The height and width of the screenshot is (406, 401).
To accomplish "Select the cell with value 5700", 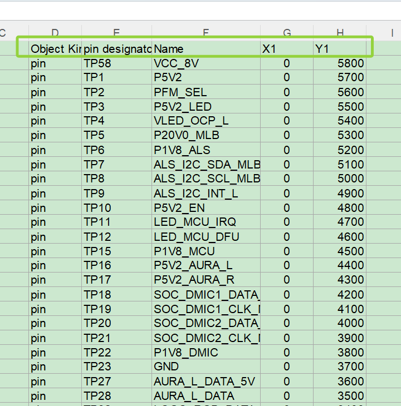I will (340, 77).
